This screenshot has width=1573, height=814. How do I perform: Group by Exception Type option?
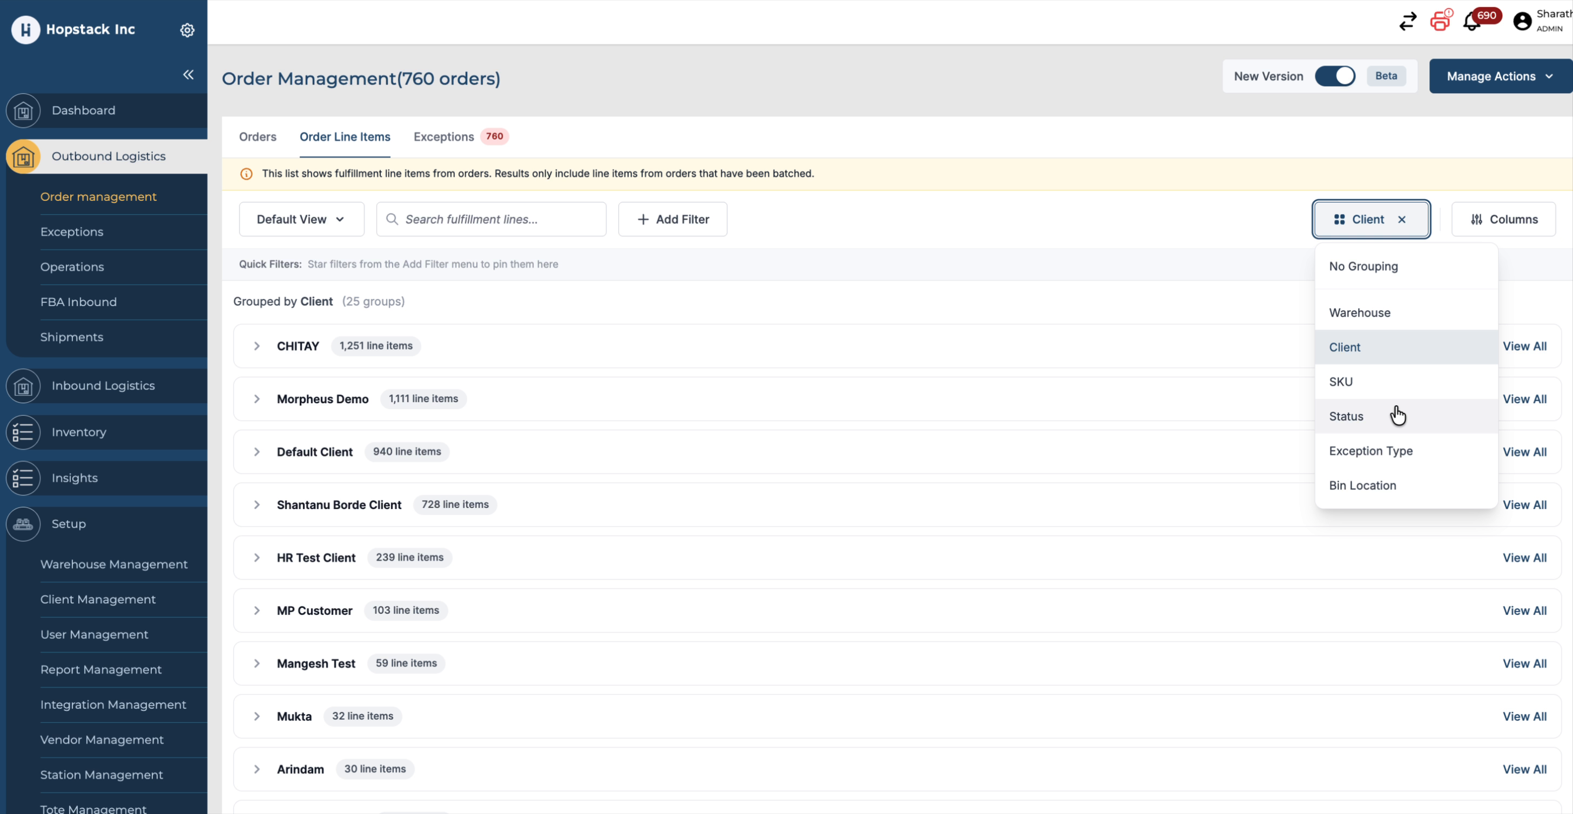[x=1406, y=451]
